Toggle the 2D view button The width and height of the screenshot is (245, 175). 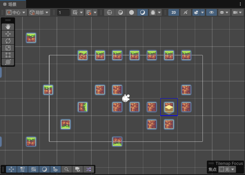click(174, 12)
